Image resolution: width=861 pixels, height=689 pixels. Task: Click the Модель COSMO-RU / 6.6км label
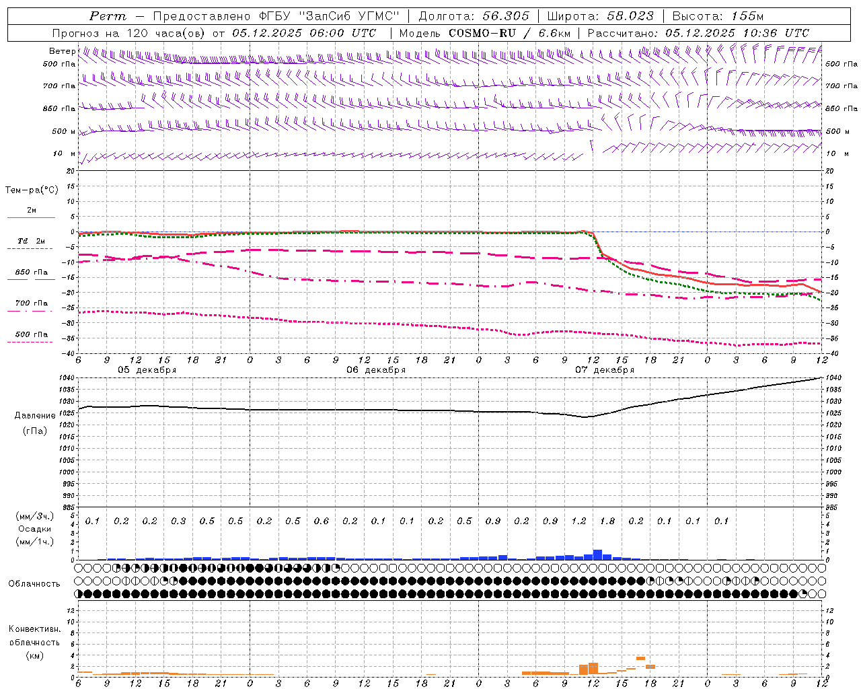pyautogui.click(x=485, y=33)
